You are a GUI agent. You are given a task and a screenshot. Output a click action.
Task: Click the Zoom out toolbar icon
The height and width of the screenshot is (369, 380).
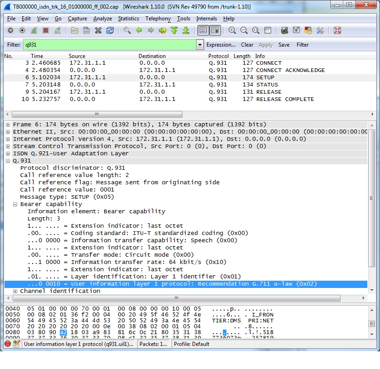tap(244, 30)
